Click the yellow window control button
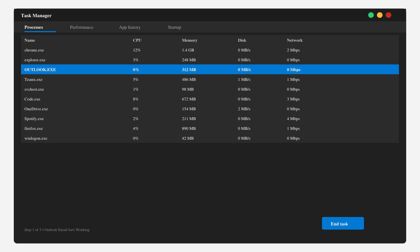Image resolution: width=420 pixels, height=252 pixels. (x=380, y=15)
